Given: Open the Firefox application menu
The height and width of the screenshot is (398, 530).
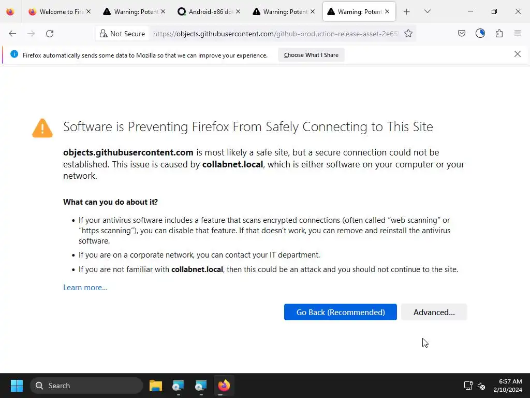Looking at the screenshot, I should pos(518,34).
